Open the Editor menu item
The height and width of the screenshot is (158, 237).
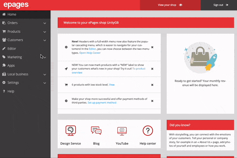click(x=25, y=49)
